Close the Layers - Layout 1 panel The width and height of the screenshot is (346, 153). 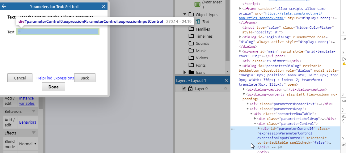(226, 80)
